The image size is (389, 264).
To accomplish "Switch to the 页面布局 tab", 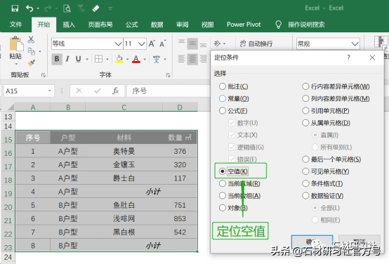I will click(x=100, y=25).
